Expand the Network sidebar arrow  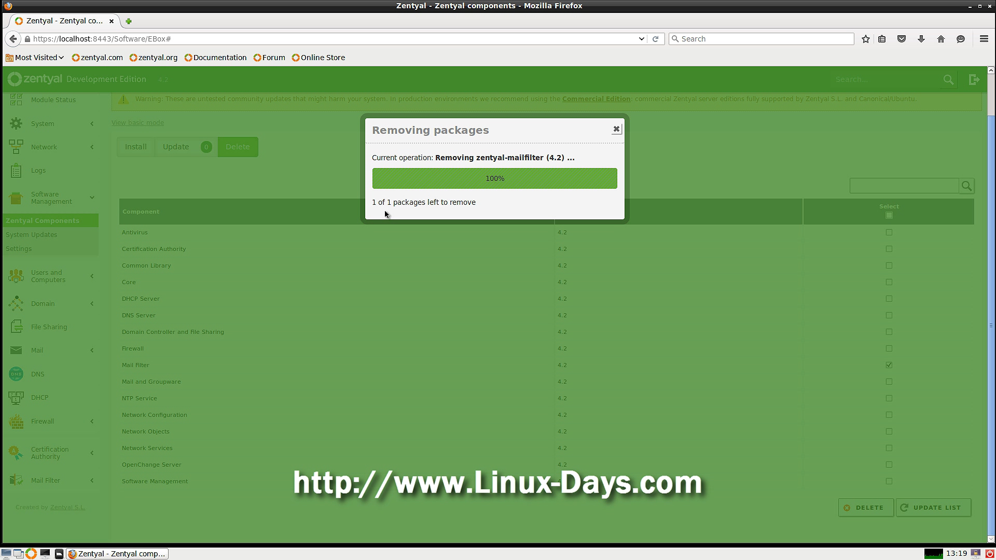pos(92,147)
